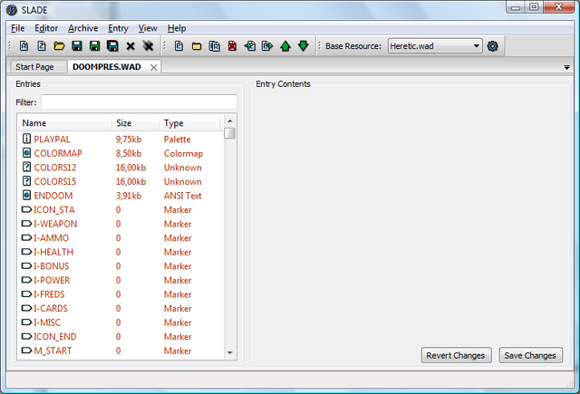Click the Palette type cell
Screen dimensions: 580x394
click(x=178, y=139)
